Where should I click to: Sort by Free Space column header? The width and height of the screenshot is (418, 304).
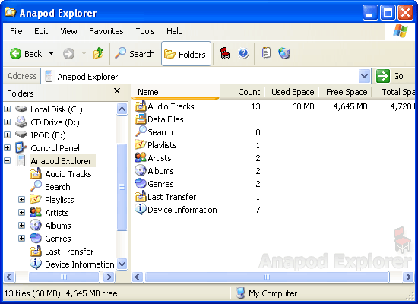345,92
